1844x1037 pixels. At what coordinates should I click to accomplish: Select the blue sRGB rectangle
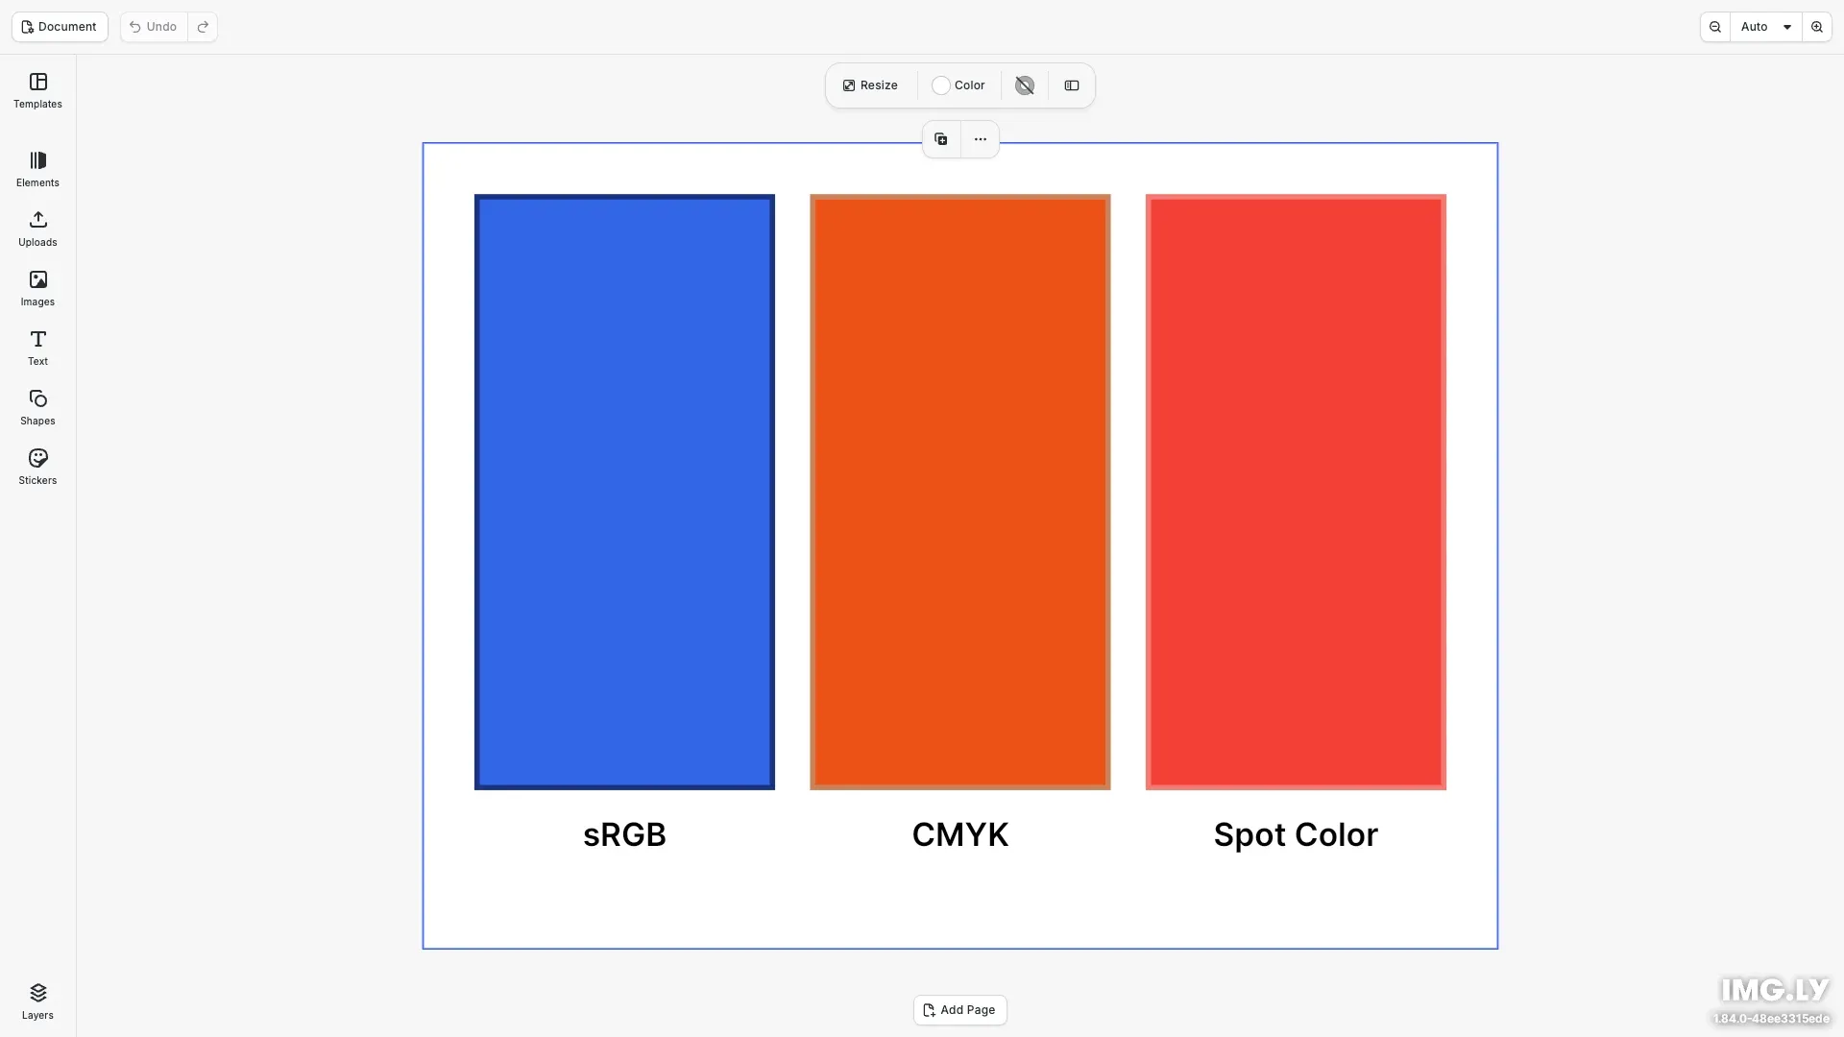tap(624, 493)
